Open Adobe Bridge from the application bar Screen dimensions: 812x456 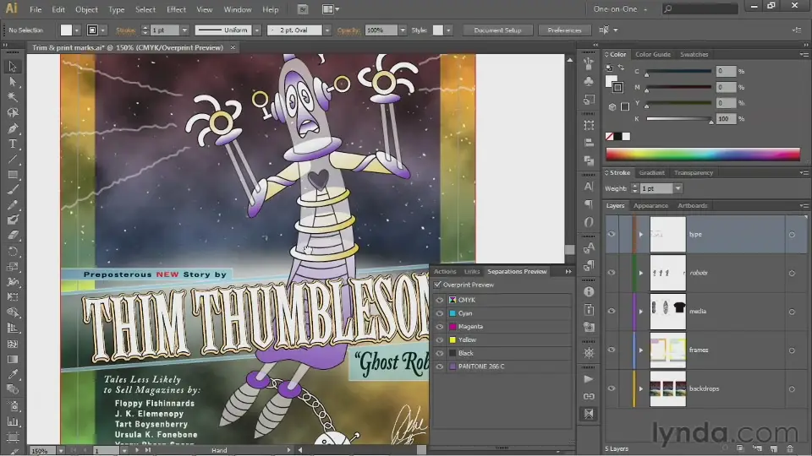(303, 9)
